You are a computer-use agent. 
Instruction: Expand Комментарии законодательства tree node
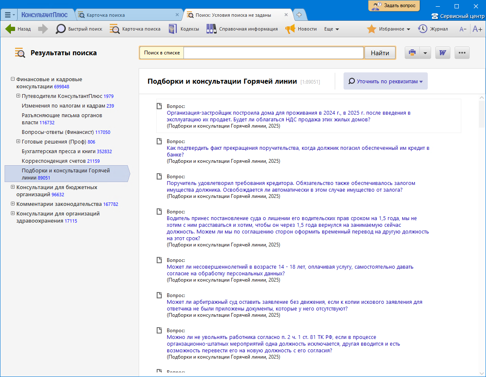point(13,204)
